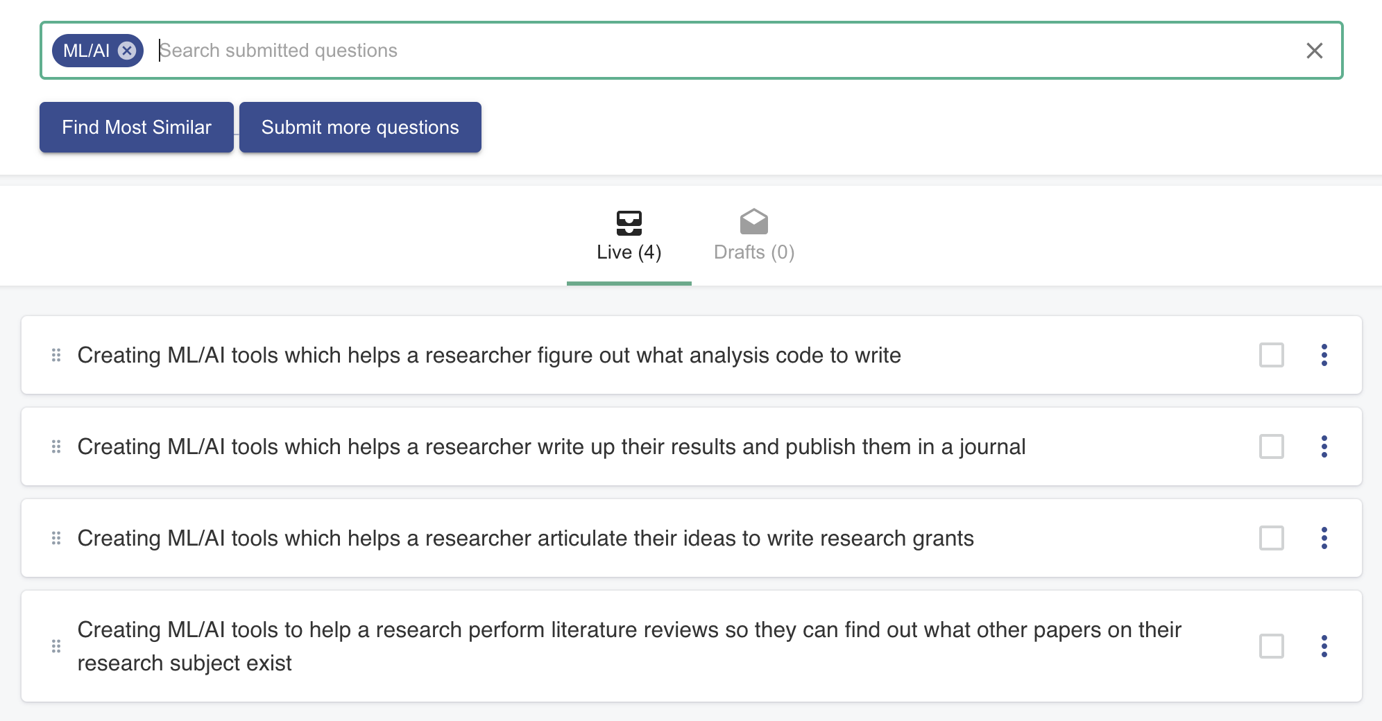
Task: Clear the search box with X
Action: click(x=1314, y=51)
